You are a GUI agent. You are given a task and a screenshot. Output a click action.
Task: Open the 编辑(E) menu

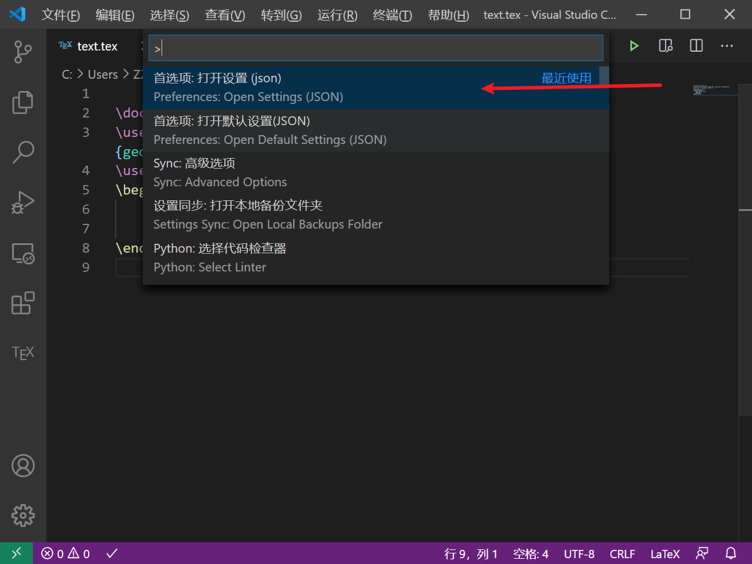(x=115, y=15)
